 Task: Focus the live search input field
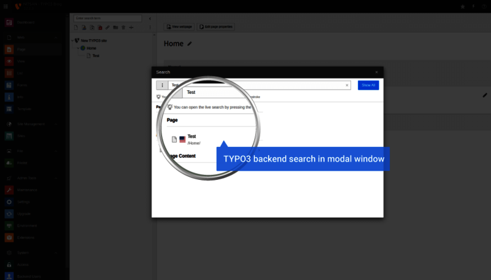click(259, 85)
